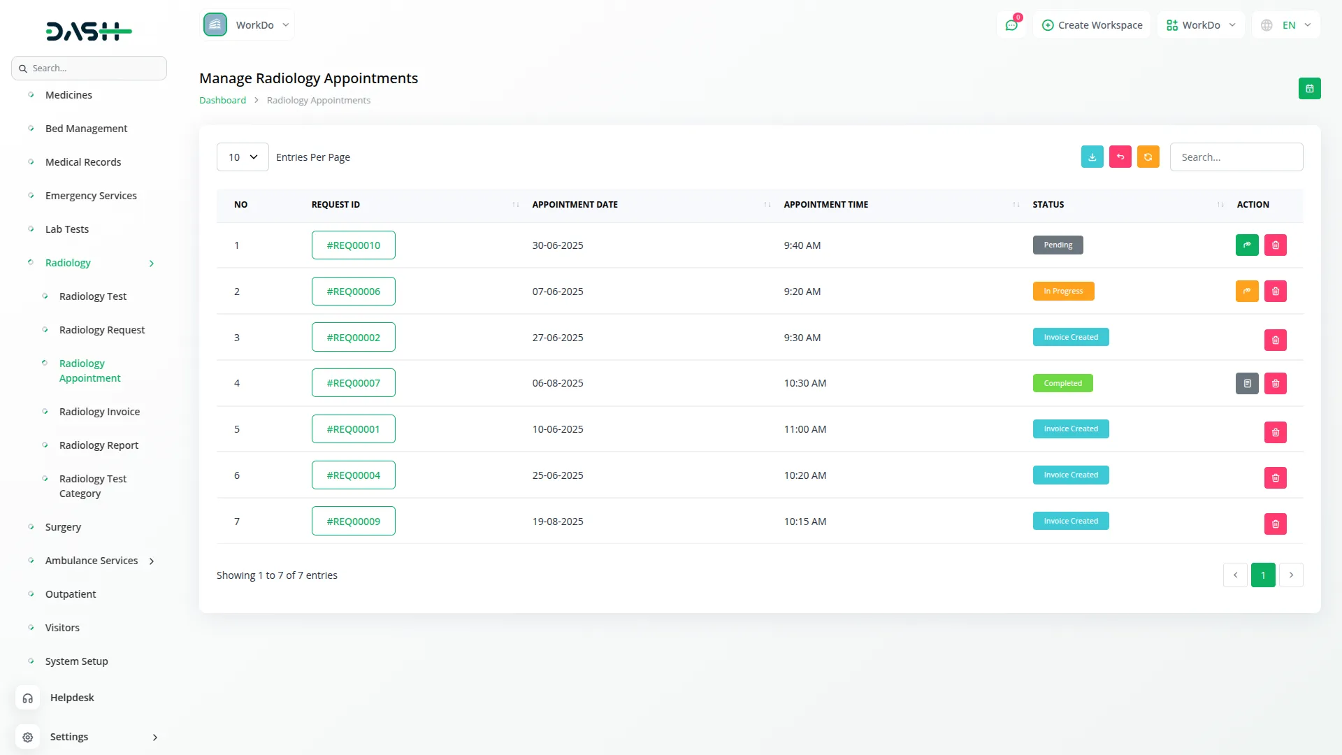Open the EN language dropdown
The height and width of the screenshot is (755, 1342).
(x=1288, y=25)
